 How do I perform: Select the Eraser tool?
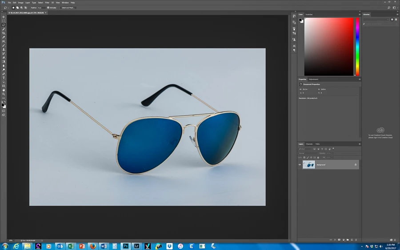click(4, 58)
